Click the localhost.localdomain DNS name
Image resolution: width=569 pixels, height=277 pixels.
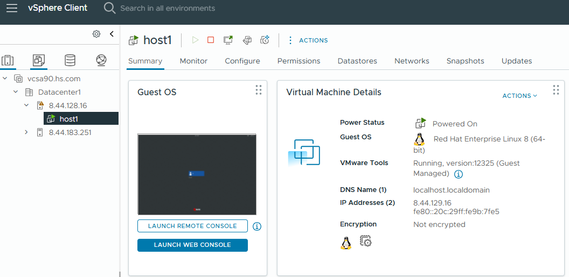pos(452,190)
